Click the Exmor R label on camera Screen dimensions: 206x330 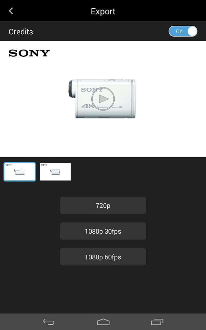coord(116,107)
